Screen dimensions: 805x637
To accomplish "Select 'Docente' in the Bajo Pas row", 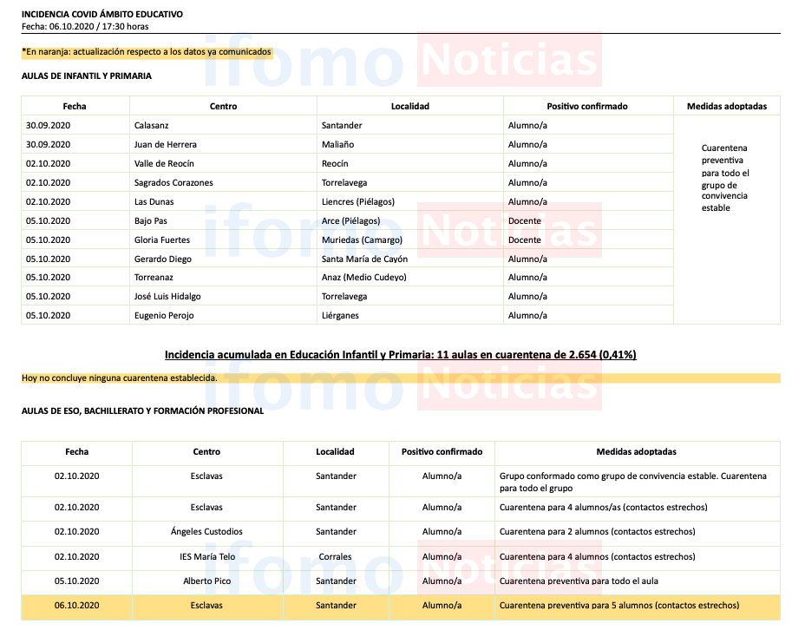I will tap(524, 221).
